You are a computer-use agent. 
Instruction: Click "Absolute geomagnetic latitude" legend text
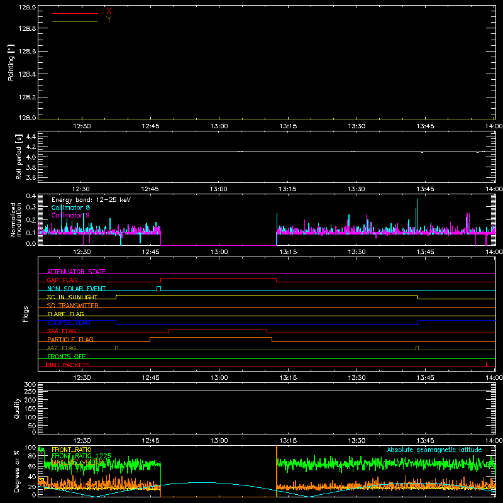click(434, 450)
